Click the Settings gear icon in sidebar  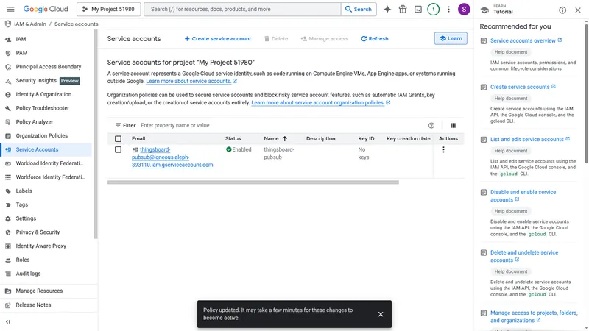pos(8,218)
